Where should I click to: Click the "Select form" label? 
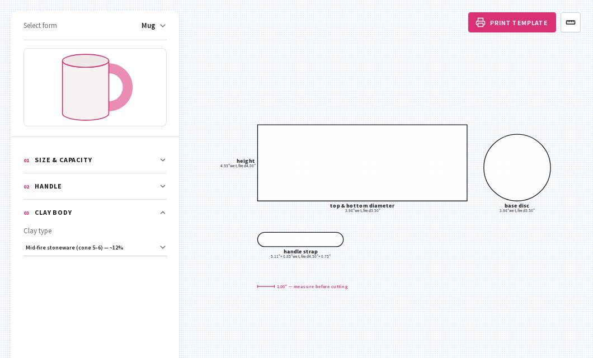[x=40, y=25]
